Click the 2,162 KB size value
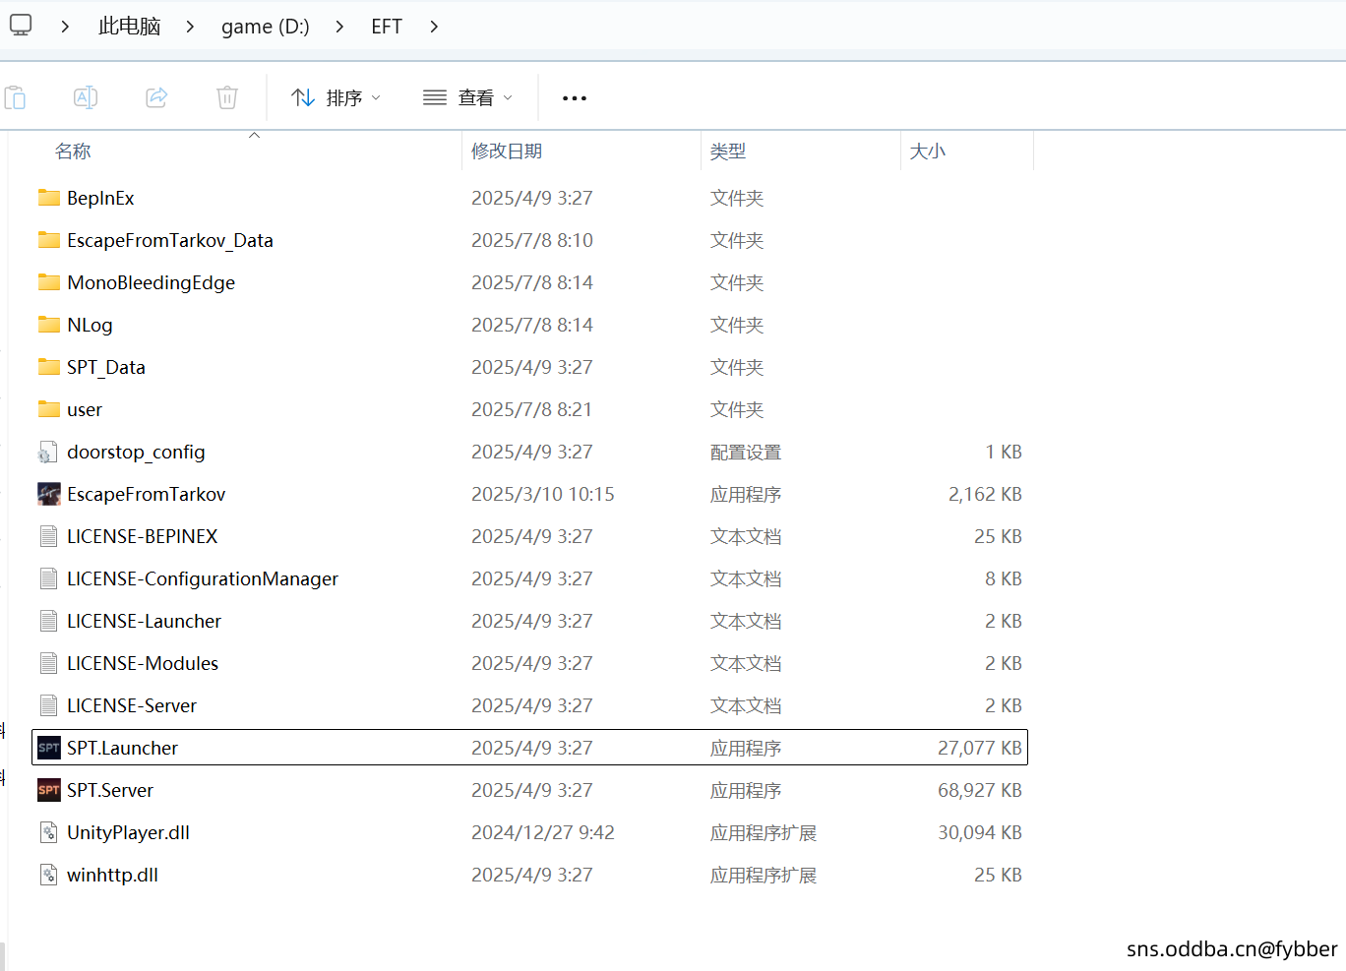This screenshot has height=971, width=1346. pyautogui.click(x=985, y=494)
